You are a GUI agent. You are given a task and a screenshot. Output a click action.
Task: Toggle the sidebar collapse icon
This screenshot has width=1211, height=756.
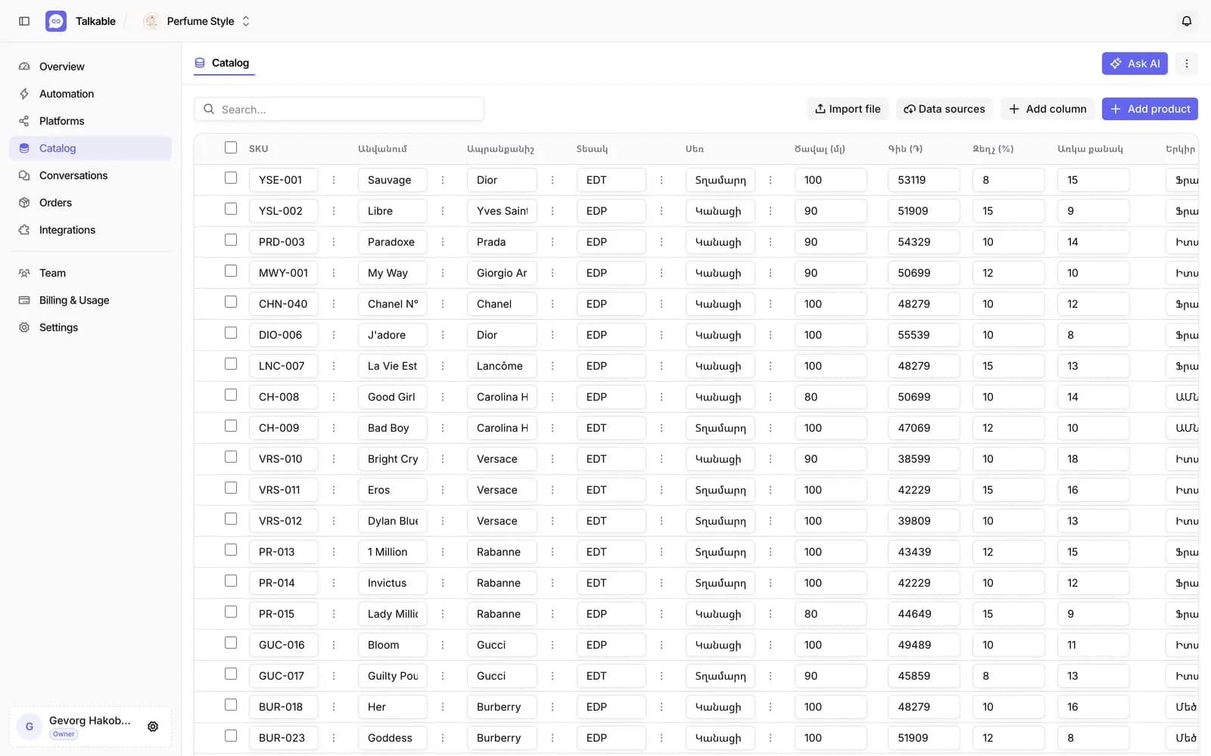click(24, 21)
